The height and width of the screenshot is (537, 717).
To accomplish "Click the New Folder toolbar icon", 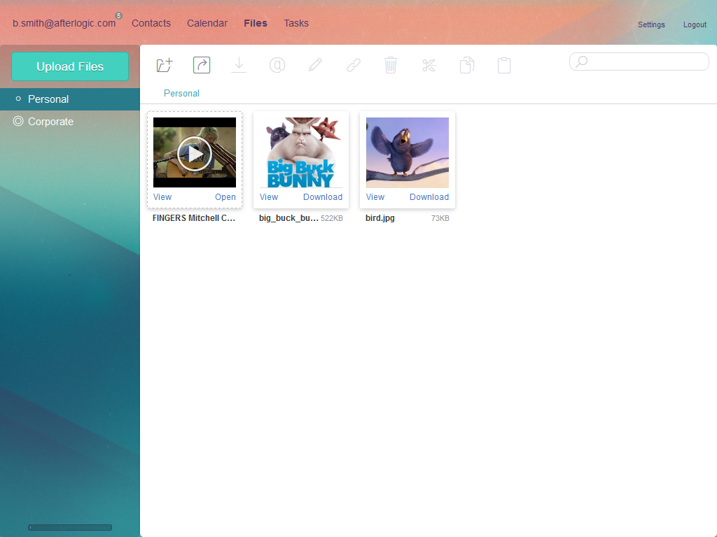I will [x=164, y=65].
